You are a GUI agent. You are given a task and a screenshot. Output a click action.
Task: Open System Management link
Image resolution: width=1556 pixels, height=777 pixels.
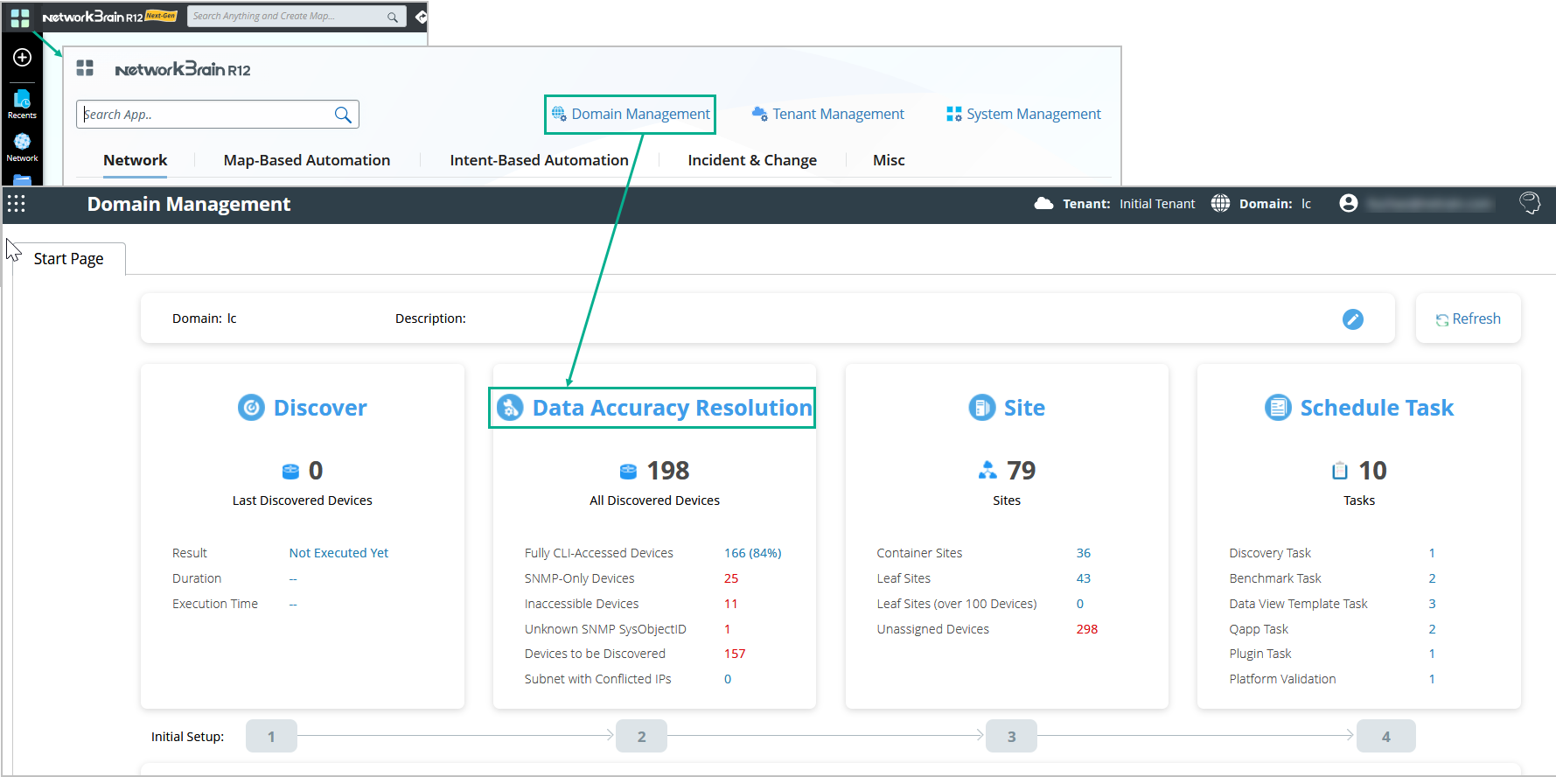(x=1023, y=115)
